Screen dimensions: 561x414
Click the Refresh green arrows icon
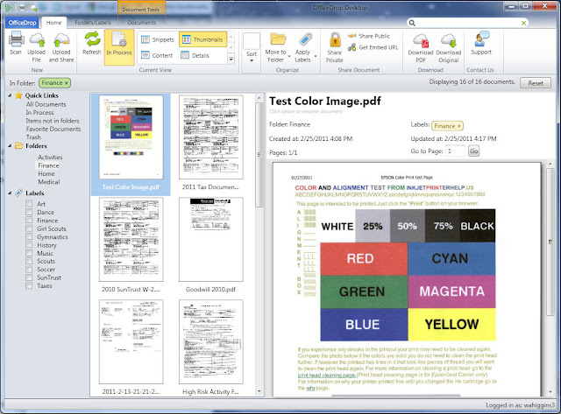[x=92, y=39]
